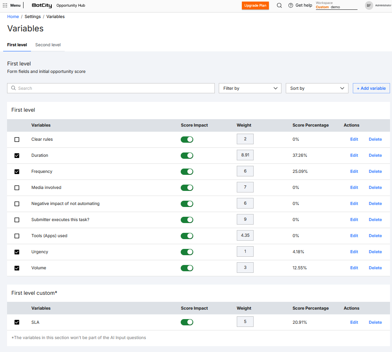Viewport: 392px width, 352px height.
Task: Check the Media involved checkbox
Action: tap(17, 188)
